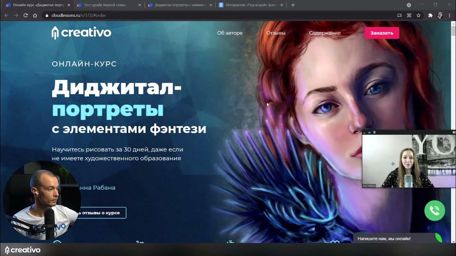Close the 'Диджитал портреты с элемент' tab

[x=211, y=5]
